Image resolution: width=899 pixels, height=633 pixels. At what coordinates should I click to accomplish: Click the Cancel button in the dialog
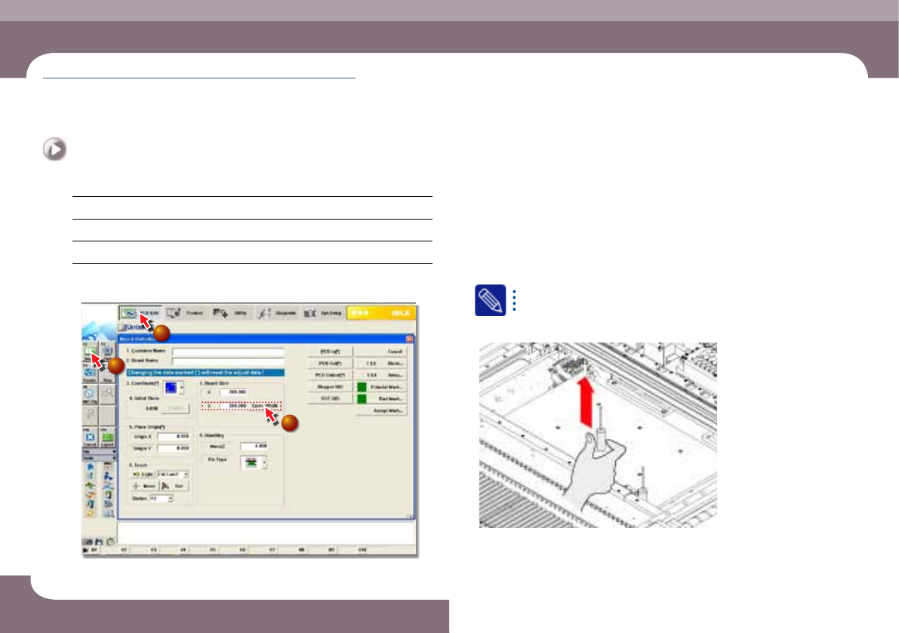381,352
